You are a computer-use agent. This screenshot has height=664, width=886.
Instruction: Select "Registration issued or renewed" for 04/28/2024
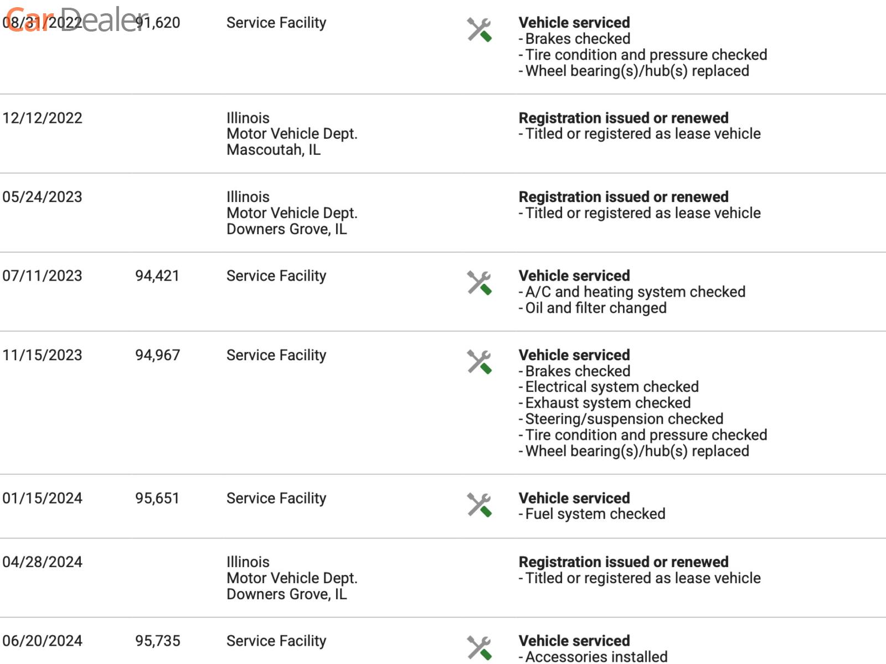click(624, 562)
